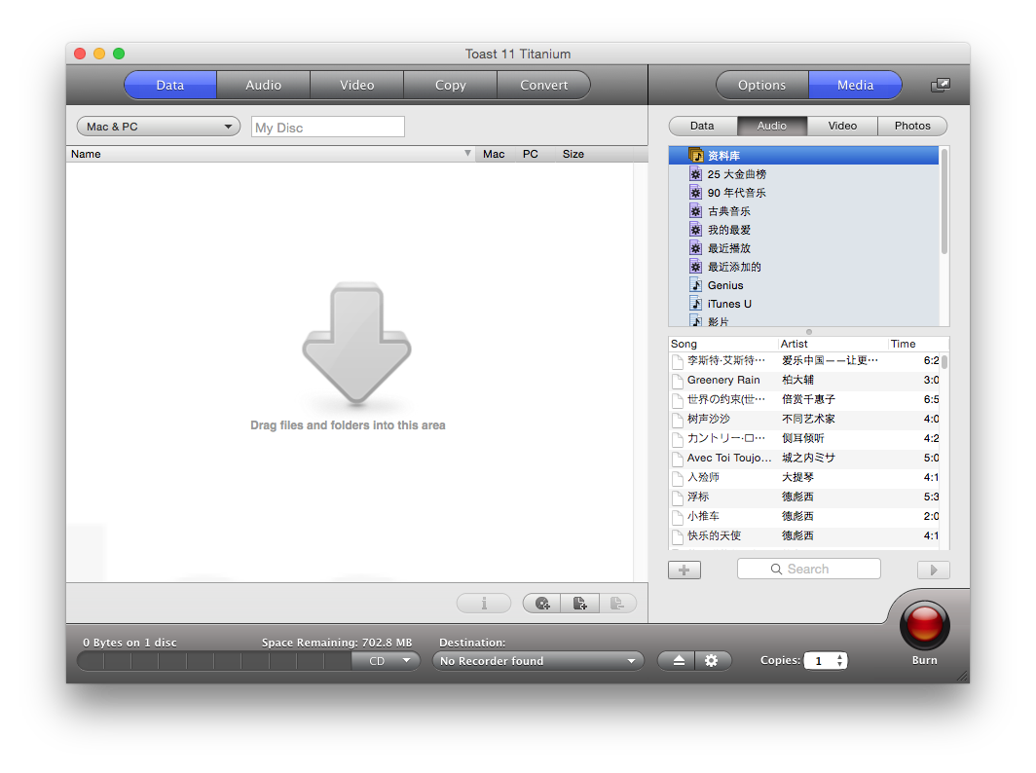Image resolution: width=1036 pixels, height=773 pixels.
Task: Open the CD disc type dropdown
Action: point(386,661)
